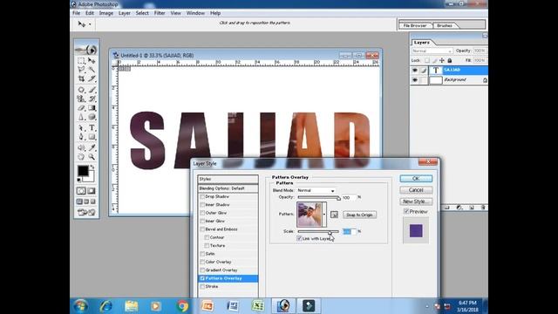Open the pattern picker arrow
Viewport: 558px width, 314px height.
click(324, 215)
